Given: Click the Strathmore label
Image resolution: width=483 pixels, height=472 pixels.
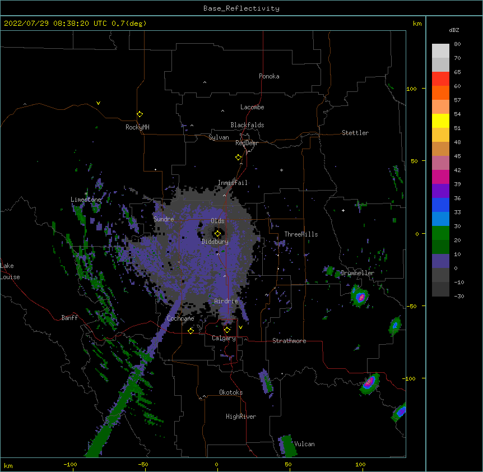Looking at the screenshot, I should [x=289, y=341].
